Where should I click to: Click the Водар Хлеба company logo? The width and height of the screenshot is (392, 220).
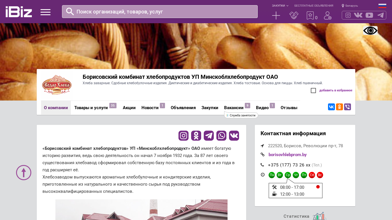point(57,85)
